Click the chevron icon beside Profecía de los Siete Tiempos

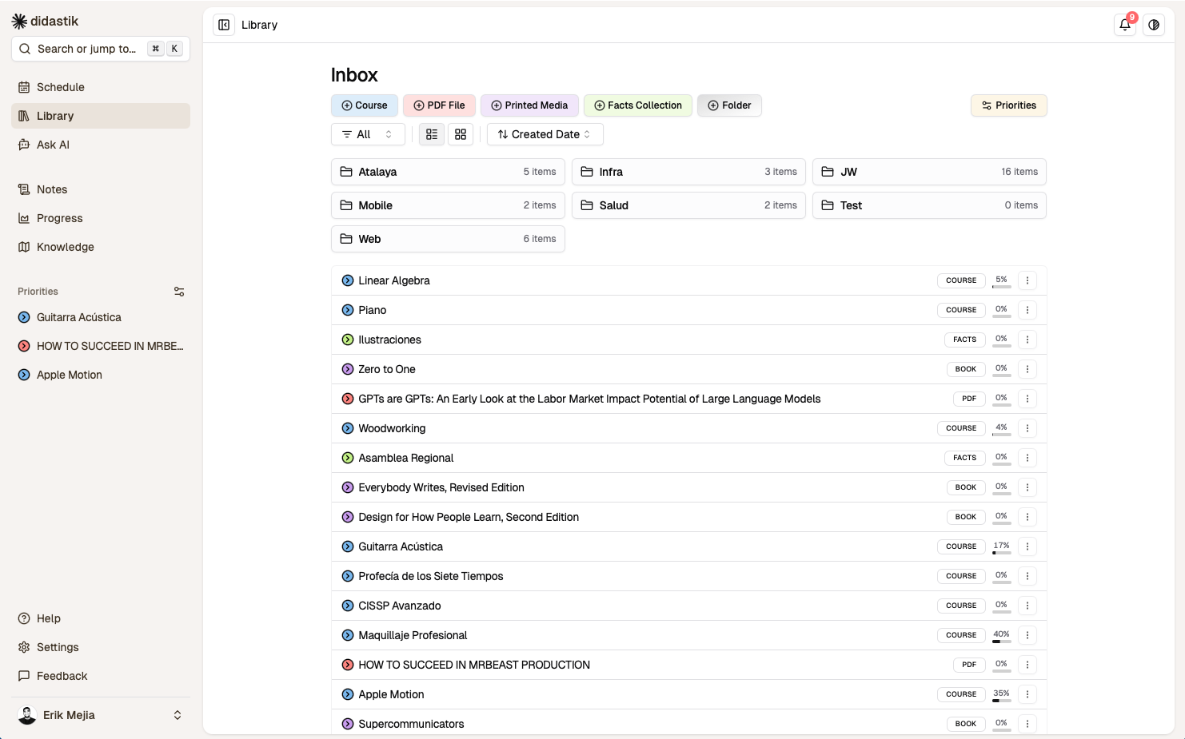tap(348, 576)
